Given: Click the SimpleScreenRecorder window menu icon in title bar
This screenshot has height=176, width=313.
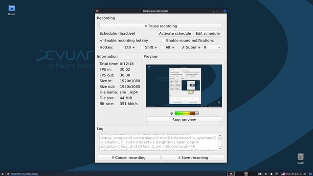Looking at the screenshot, I should tap(97, 11).
